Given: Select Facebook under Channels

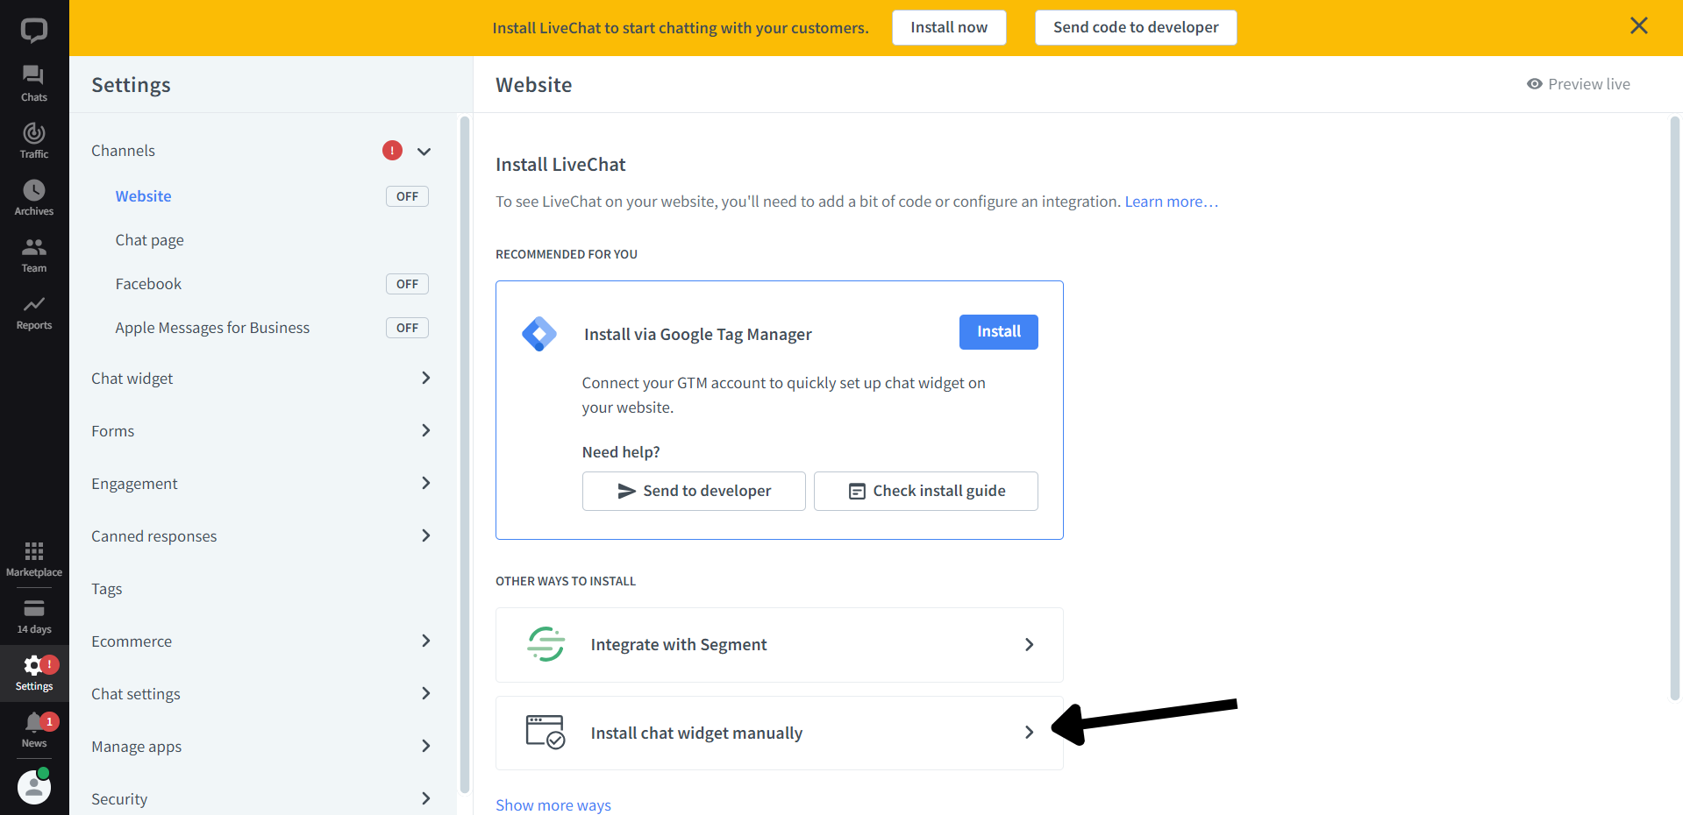Looking at the screenshot, I should coord(148,284).
